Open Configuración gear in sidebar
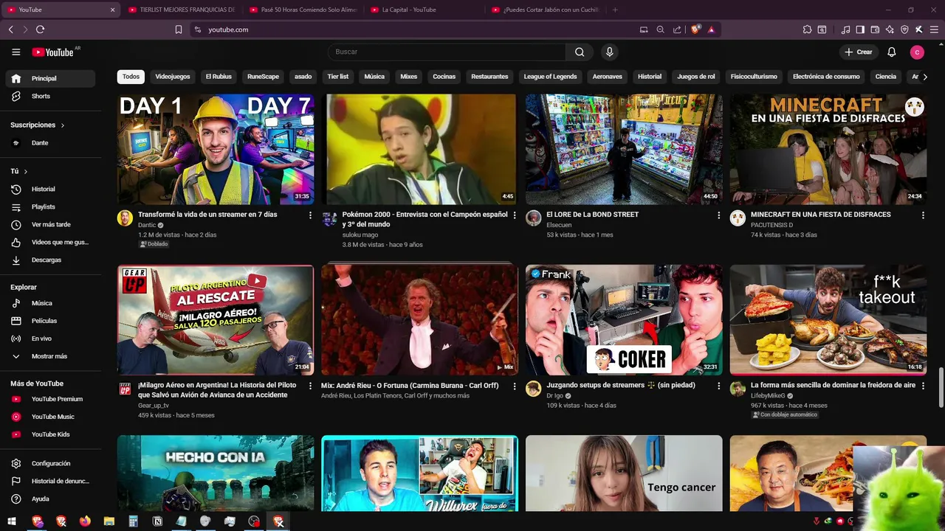The height and width of the screenshot is (531, 945). [x=50, y=463]
